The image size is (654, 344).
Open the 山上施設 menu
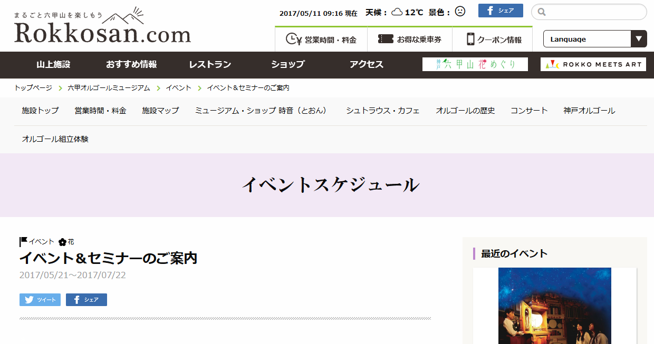click(x=53, y=65)
